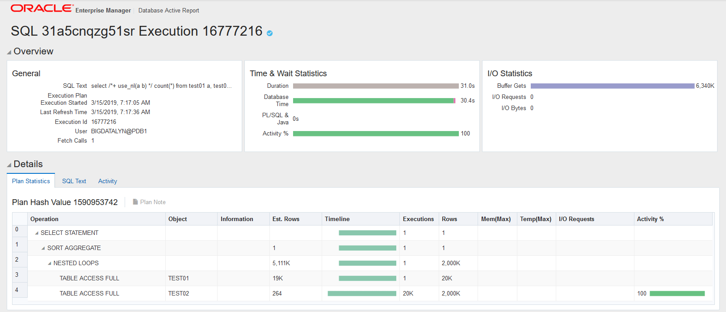Click the blue verified icon beside the title
This screenshot has height=312, width=726.
269,33
